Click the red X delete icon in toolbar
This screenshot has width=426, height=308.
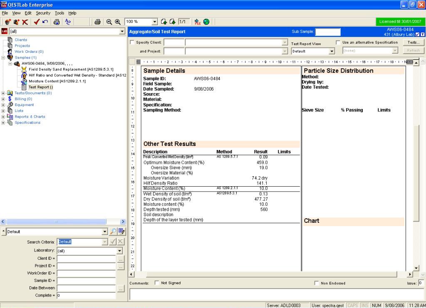[x=25, y=22]
